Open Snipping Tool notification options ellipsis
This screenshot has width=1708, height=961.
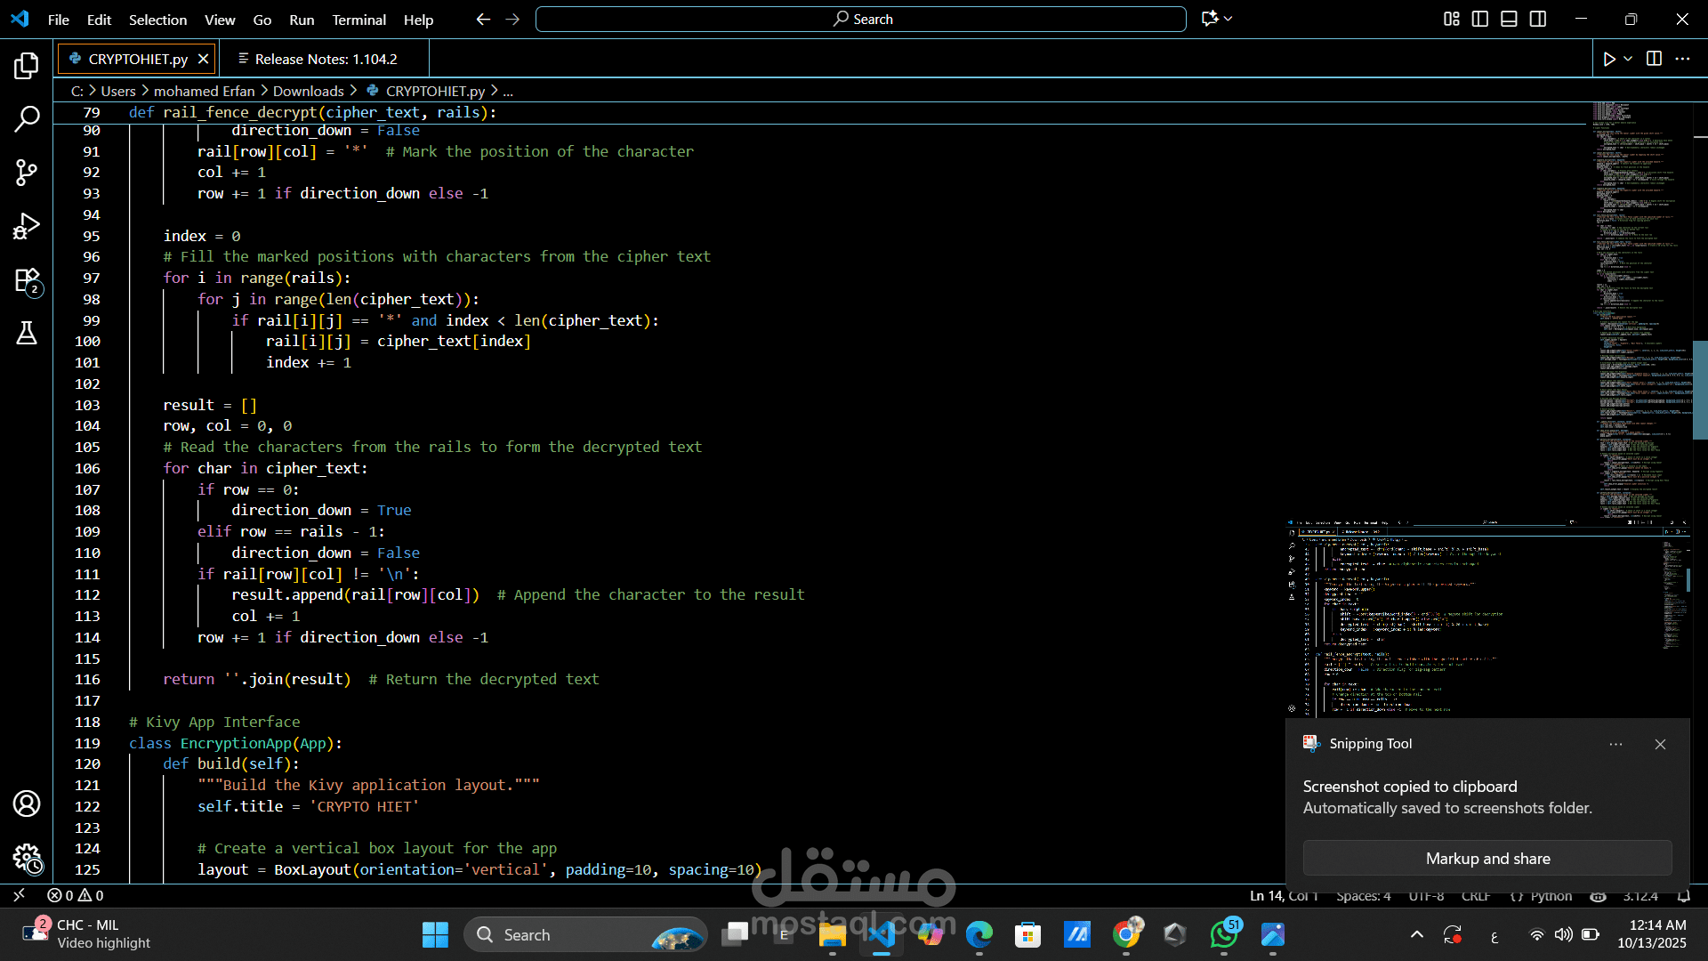click(x=1615, y=744)
